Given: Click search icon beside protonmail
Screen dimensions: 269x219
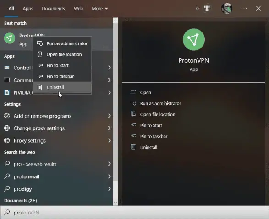Looking at the screenshot, I should pos(7,176).
